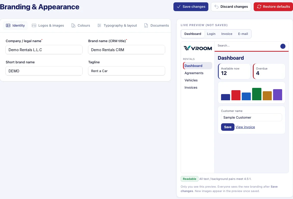The height and width of the screenshot is (199, 293).
Task: Open the Identity tab
Action: point(15,25)
